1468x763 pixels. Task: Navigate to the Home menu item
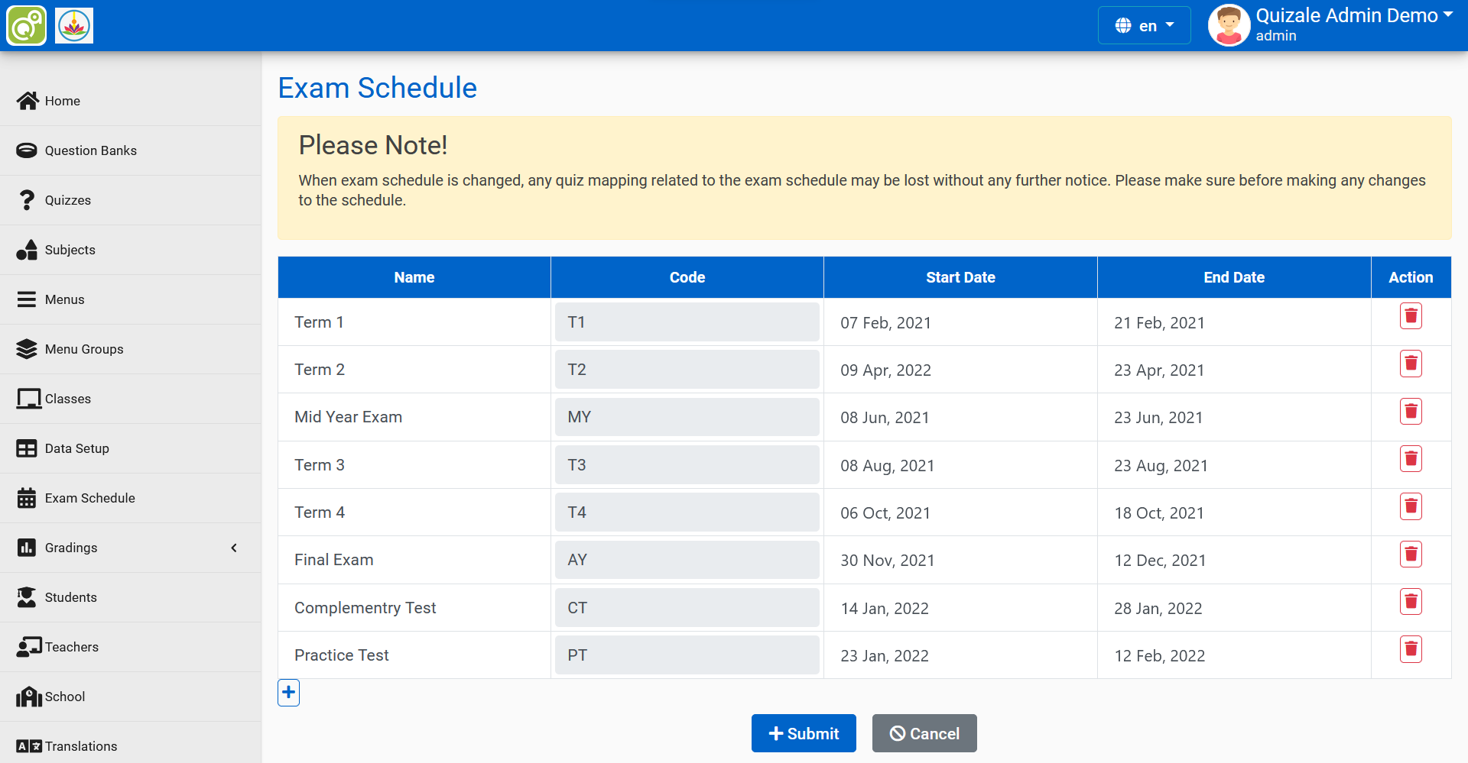point(62,100)
